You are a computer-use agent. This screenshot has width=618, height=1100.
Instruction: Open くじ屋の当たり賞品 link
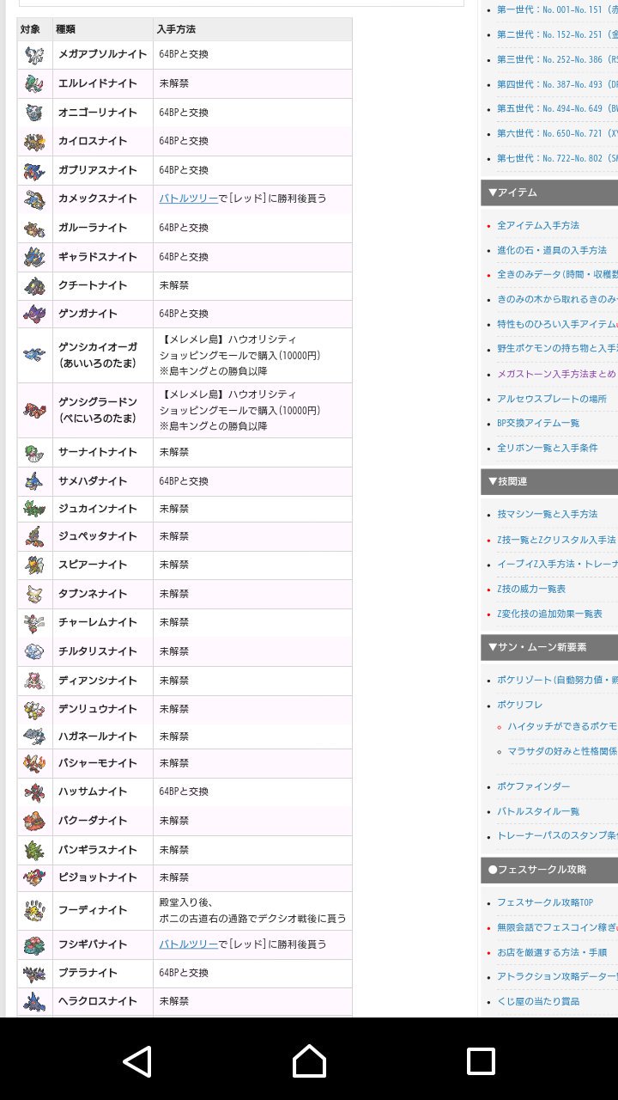click(x=538, y=1001)
